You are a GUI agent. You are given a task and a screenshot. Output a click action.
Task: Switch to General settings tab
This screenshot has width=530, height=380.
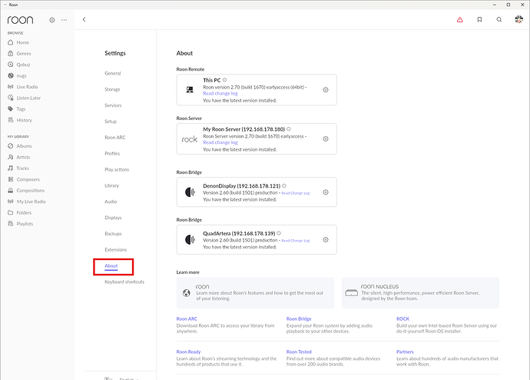113,73
